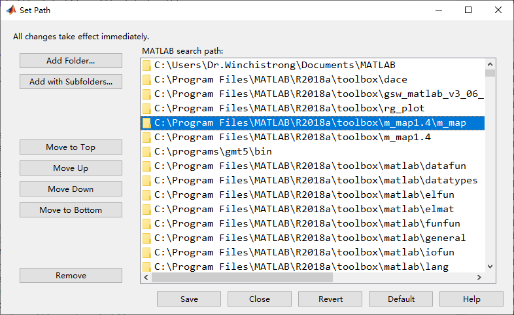Click horizontal scrollbar right arrow

pyautogui.click(x=479, y=278)
